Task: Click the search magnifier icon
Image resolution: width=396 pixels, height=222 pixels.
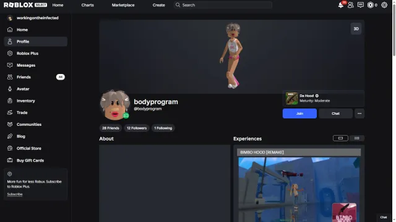Action: pyautogui.click(x=178, y=5)
